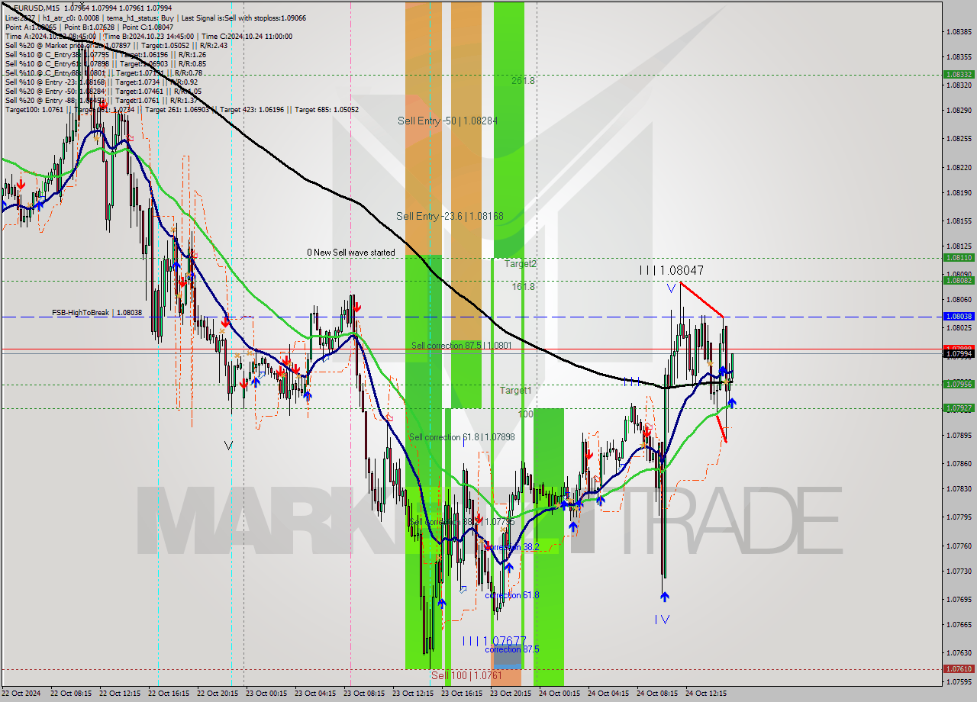
Task: Click the '100' Fibonacci level label
Action: click(526, 414)
